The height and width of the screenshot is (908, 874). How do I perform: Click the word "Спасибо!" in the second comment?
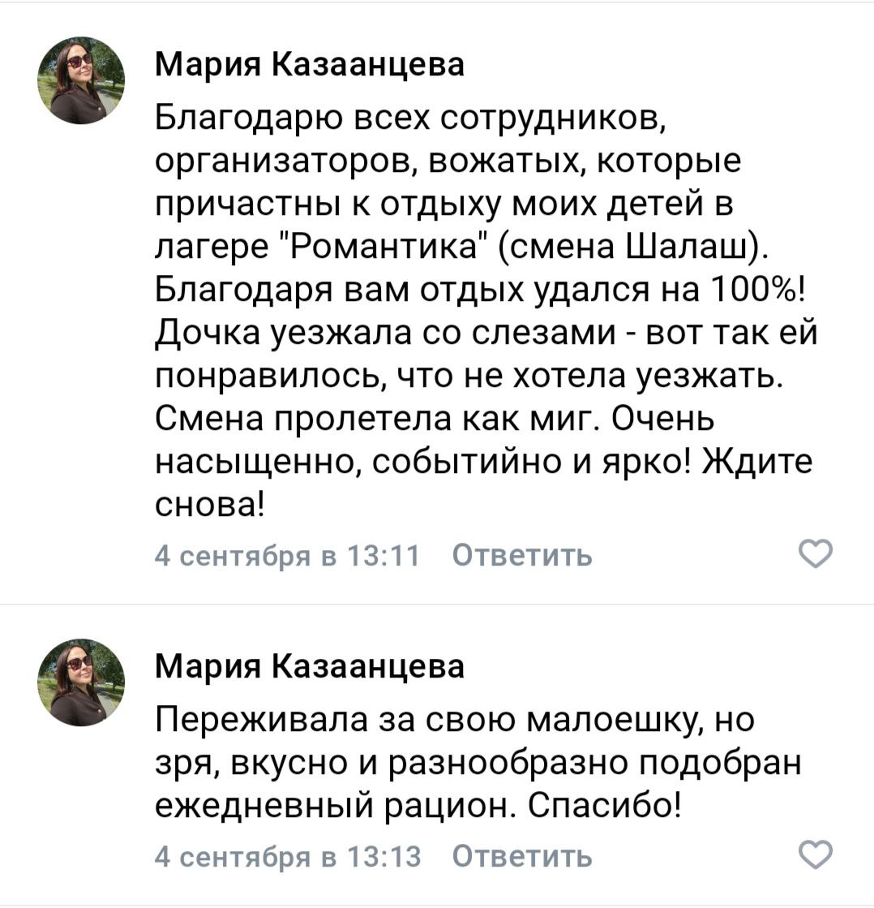pos(602,807)
